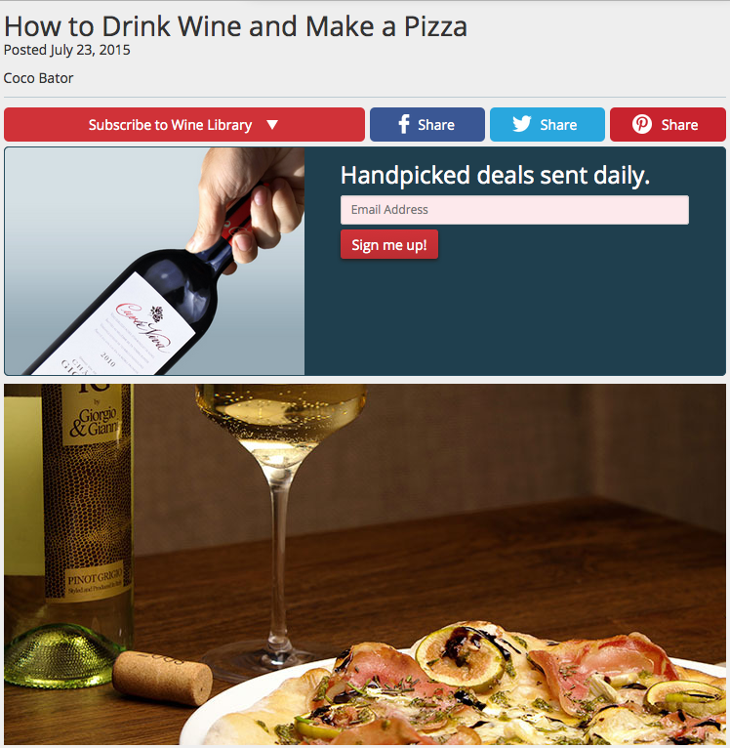Image resolution: width=730 pixels, height=748 pixels.
Task: Click the Giorgio & Gianni Pinot Grigio bottle
Action: pyautogui.click(x=69, y=534)
